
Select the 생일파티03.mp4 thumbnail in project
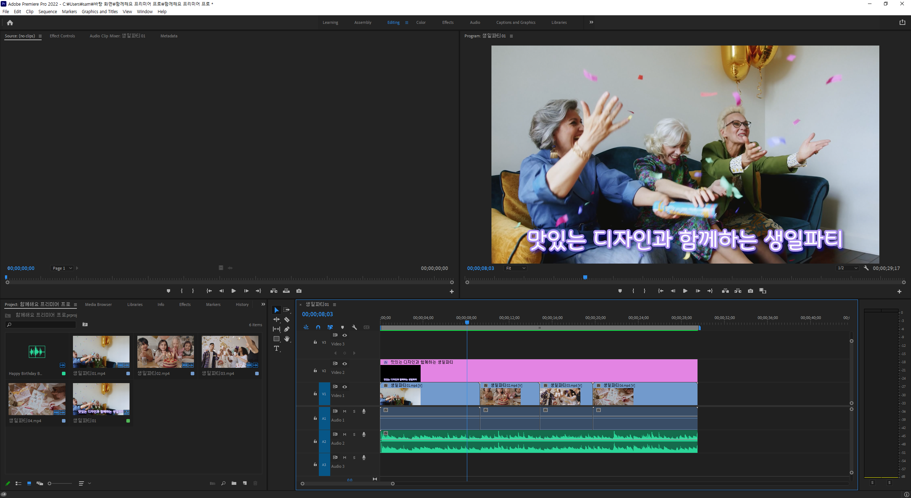coord(230,352)
